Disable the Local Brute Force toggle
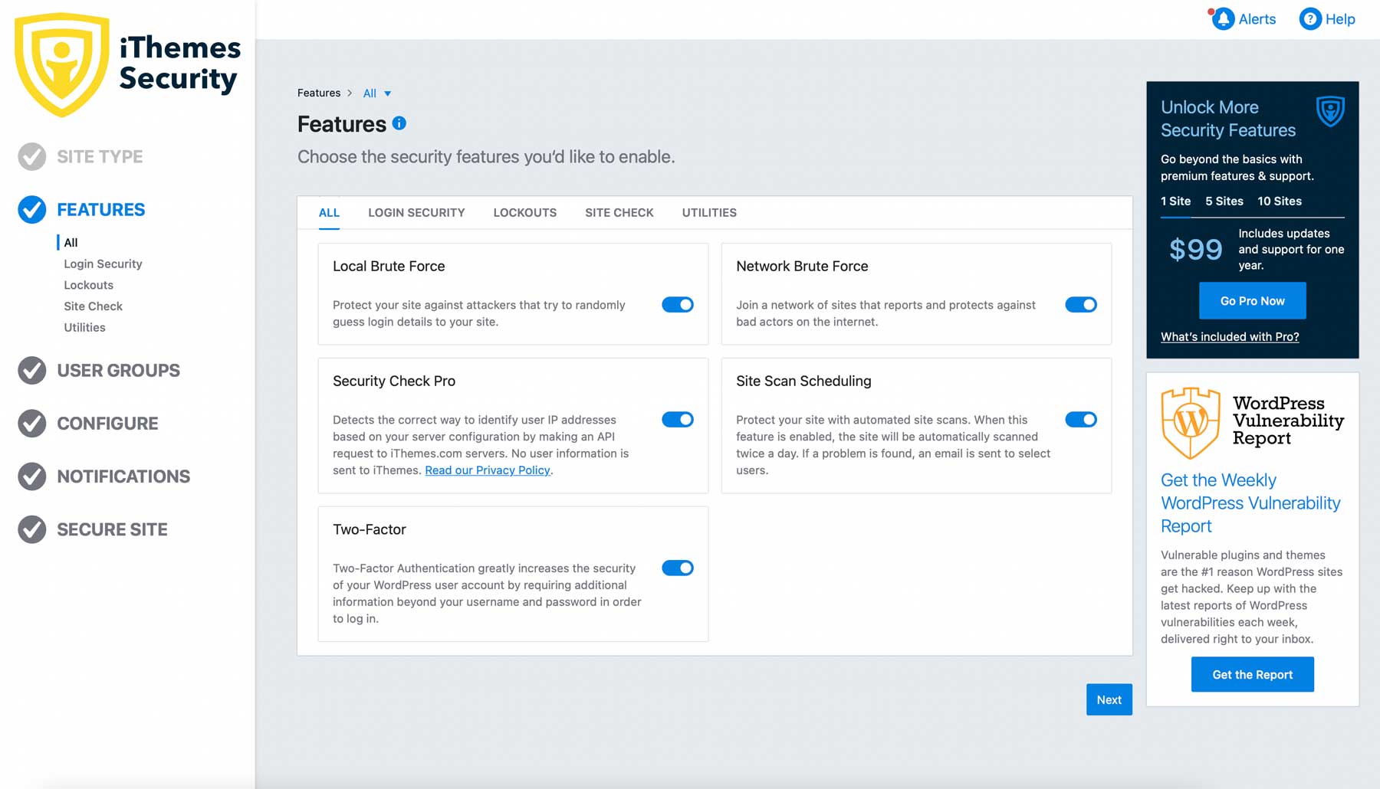The image size is (1380, 789). 677,304
